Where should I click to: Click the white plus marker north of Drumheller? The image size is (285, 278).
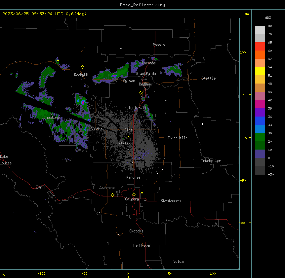[202, 124]
